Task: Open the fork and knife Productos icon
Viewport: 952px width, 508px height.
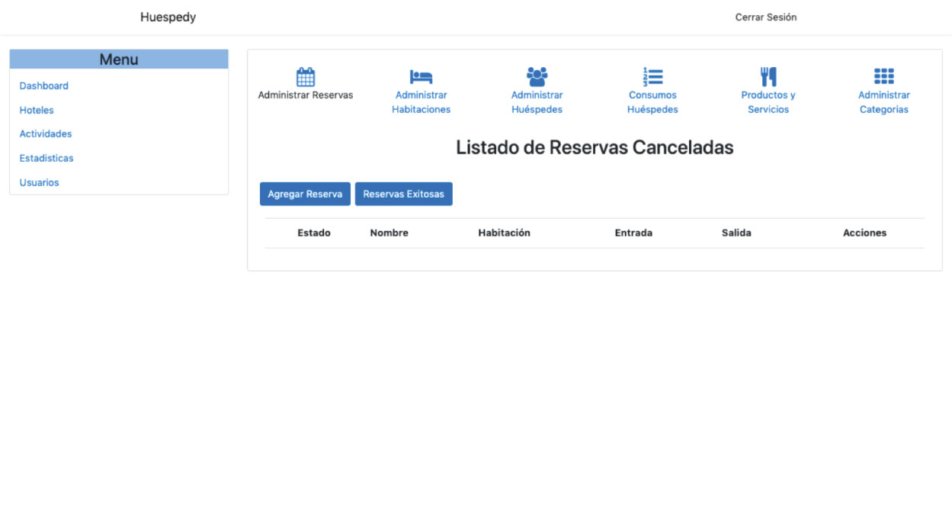Action: pyautogui.click(x=768, y=76)
